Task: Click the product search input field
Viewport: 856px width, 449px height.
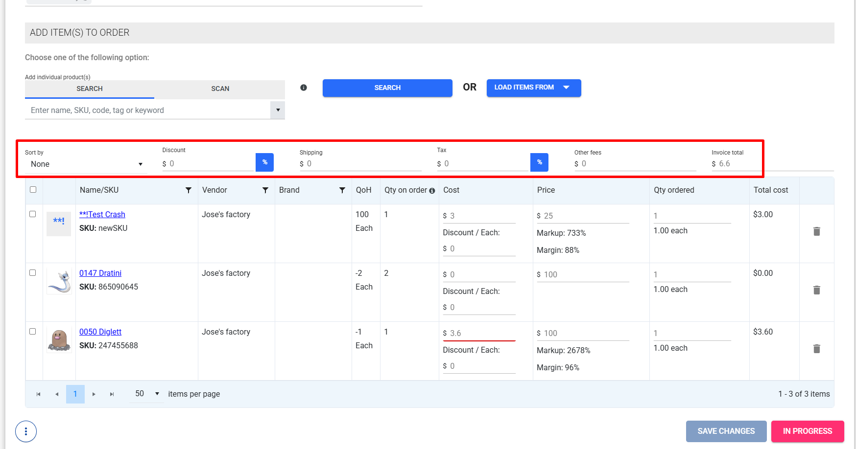Action: [147, 111]
